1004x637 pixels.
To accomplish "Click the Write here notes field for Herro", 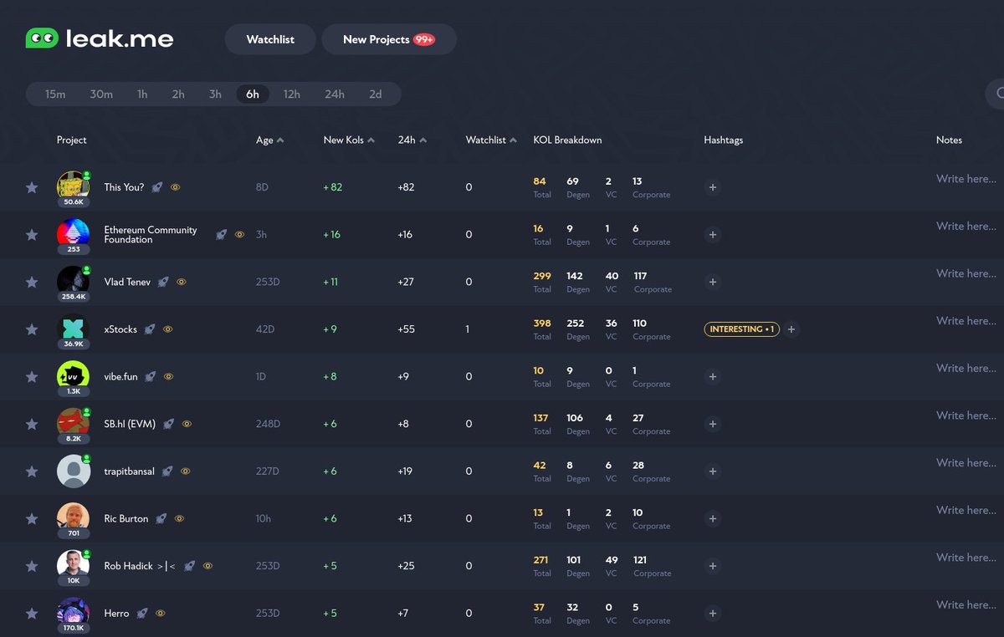I will click(x=966, y=604).
